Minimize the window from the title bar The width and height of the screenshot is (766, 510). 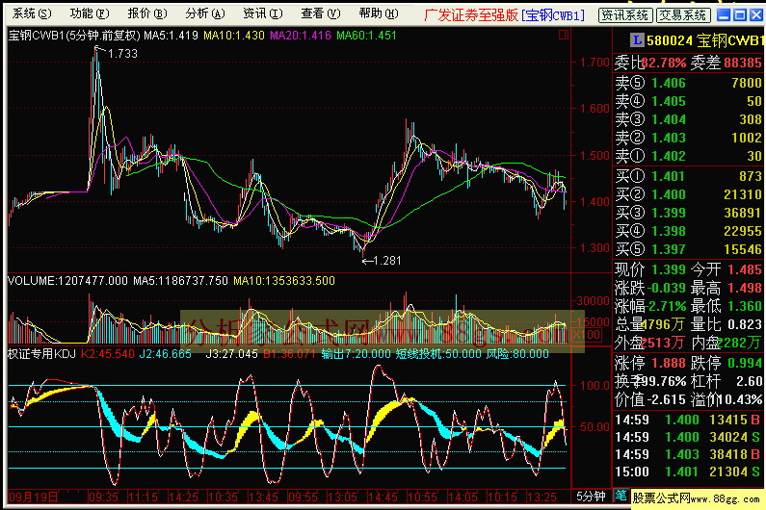[724, 15]
